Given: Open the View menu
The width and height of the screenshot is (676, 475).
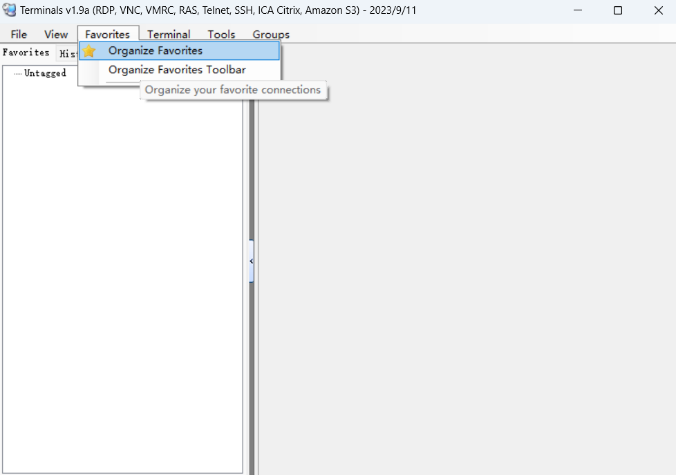Looking at the screenshot, I should point(56,34).
